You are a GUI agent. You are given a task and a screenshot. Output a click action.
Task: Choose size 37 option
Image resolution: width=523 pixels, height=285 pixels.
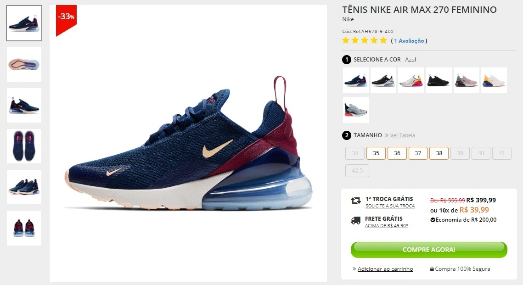pos(418,153)
